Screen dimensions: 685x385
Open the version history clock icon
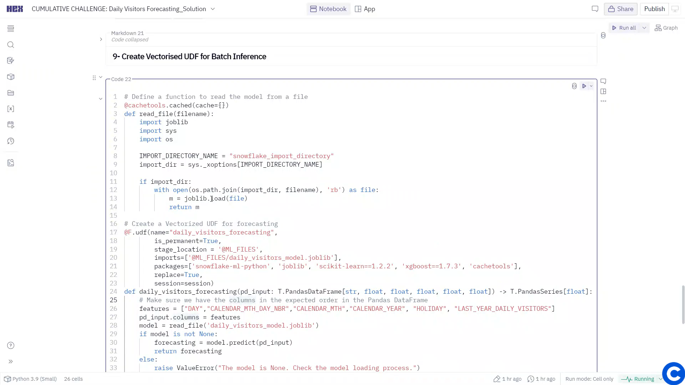pyautogui.click(x=11, y=141)
